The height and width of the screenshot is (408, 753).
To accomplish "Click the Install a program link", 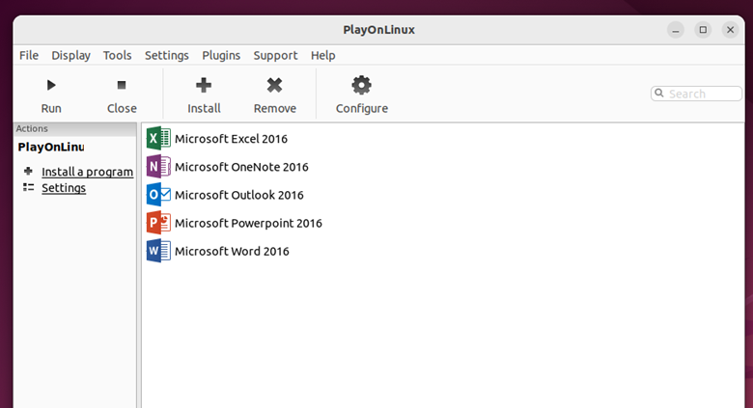I will (87, 172).
